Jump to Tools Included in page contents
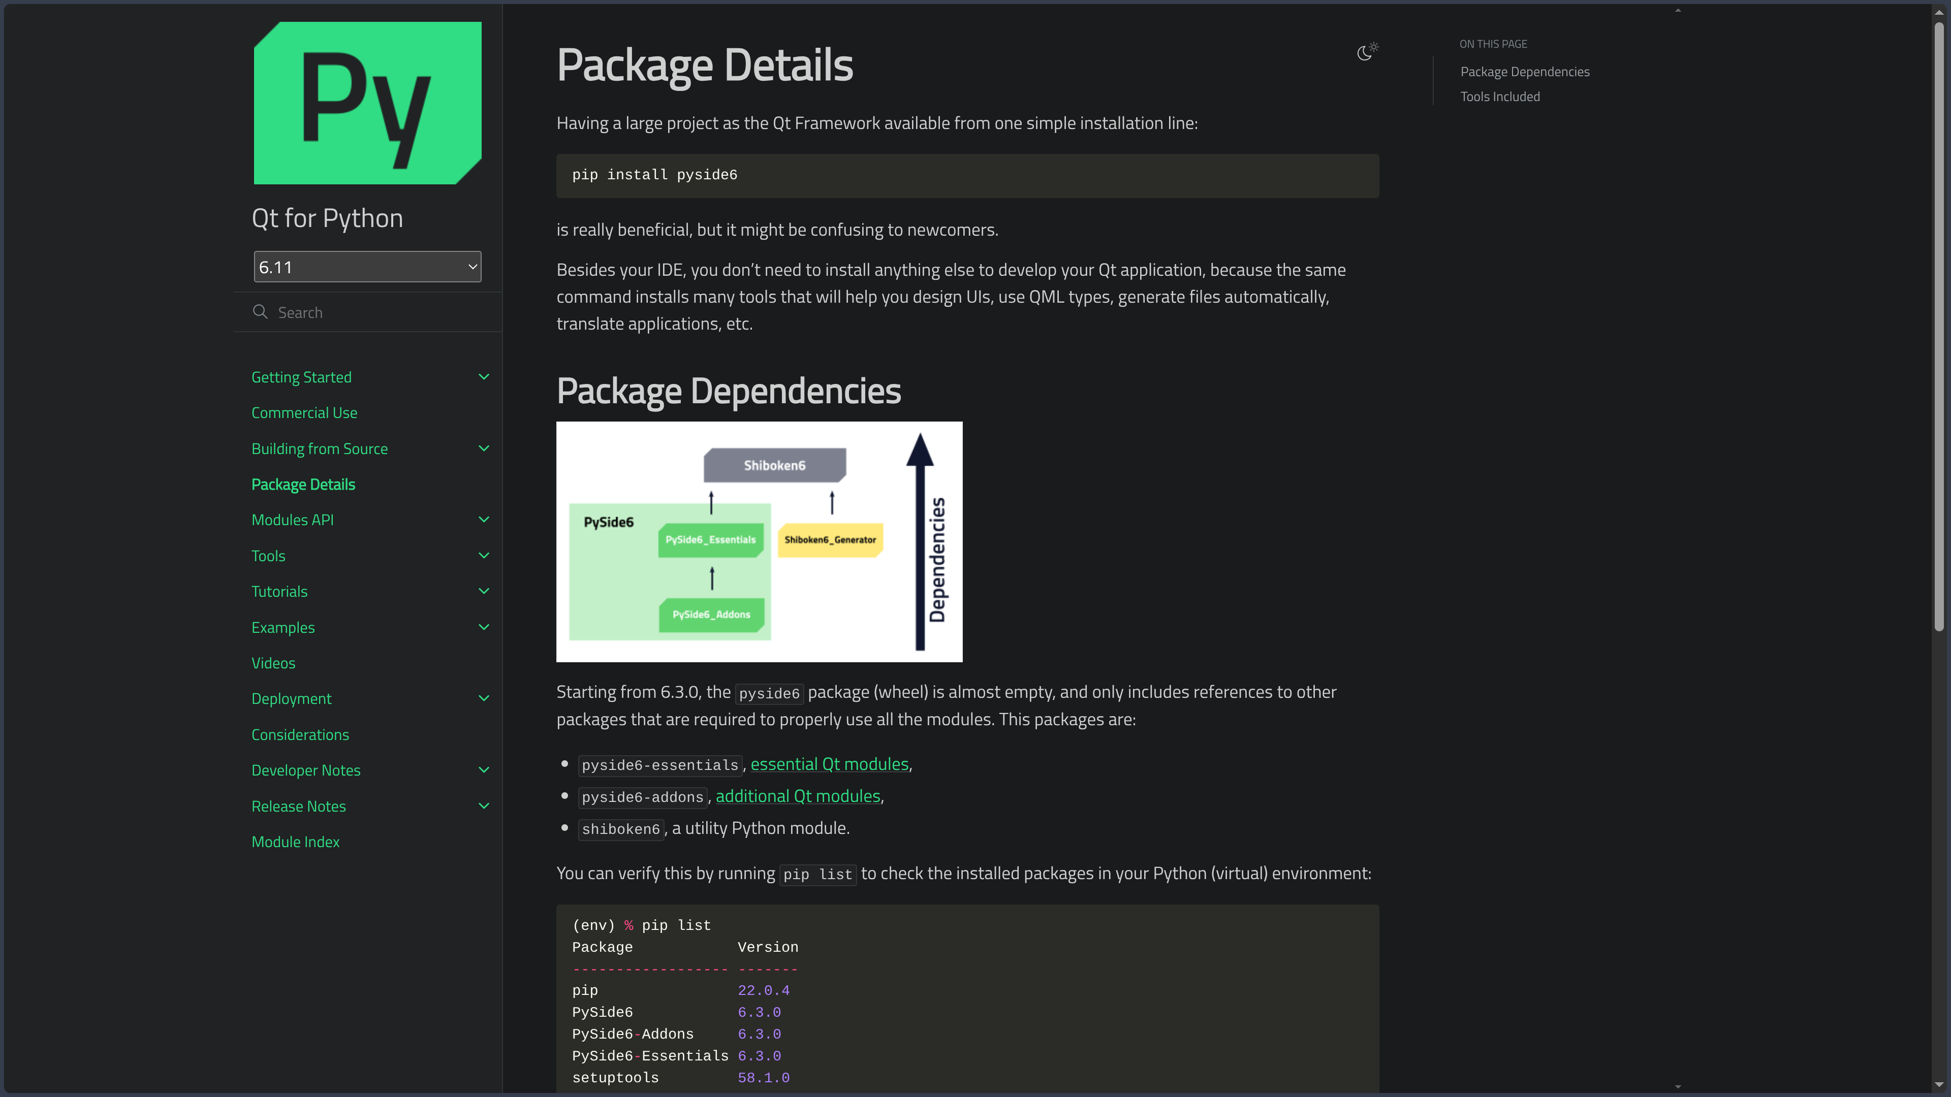 [x=1500, y=96]
